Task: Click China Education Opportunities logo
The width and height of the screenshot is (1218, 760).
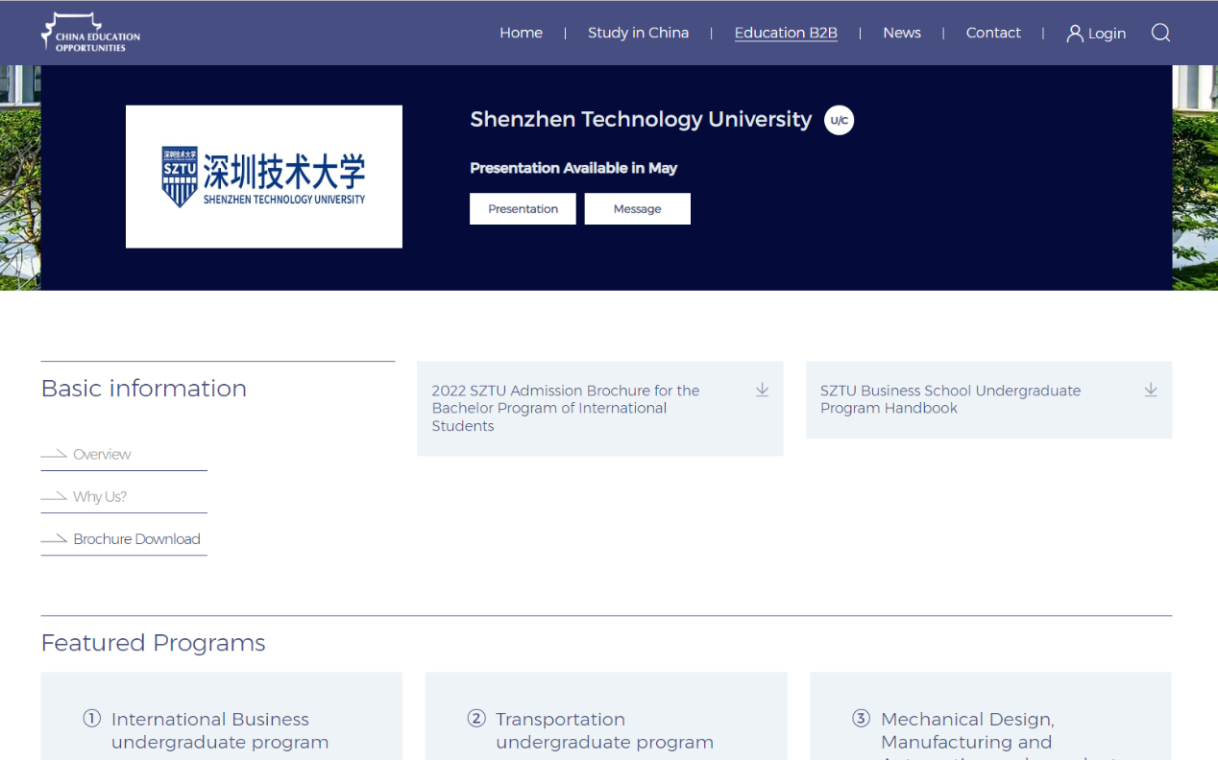Action: 91,33
